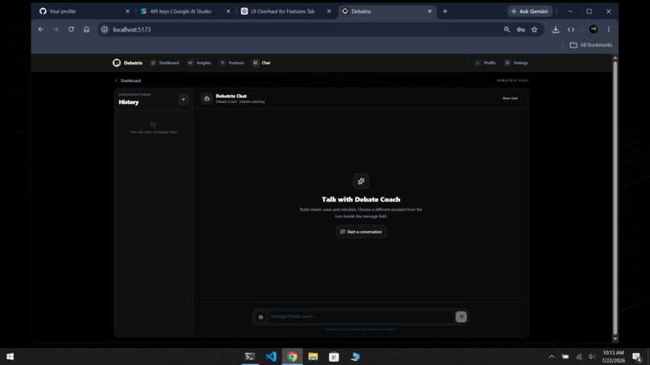Open the Insights nav item
The height and width of the screenshot is (365, 650).
point(199,63)
